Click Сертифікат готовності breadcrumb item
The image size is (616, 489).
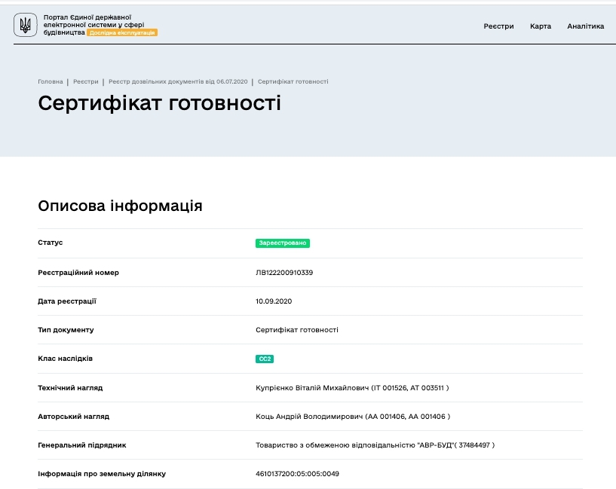point(293,81)
